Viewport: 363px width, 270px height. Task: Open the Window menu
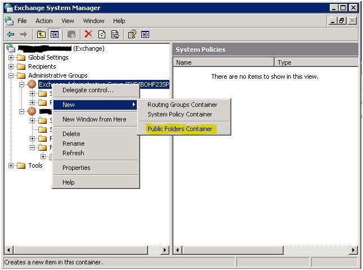(93, 21)
